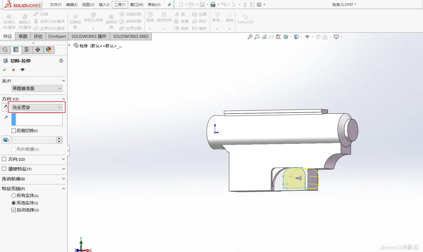Expand the 所选轮廓 section
Screen dimensions: 423x252
click(x=63, y=179)
